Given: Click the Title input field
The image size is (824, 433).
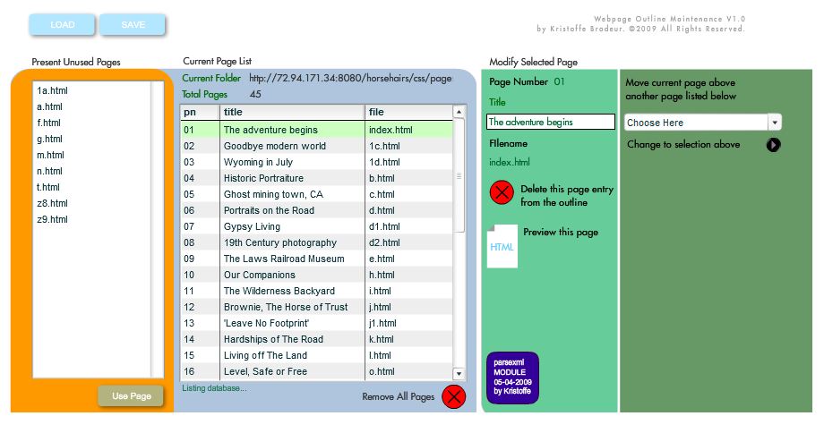Looking at the screenshot, I should click(550, 122).
